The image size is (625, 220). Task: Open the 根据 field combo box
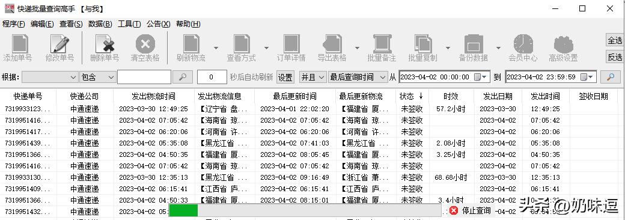(x=50, y=77)
